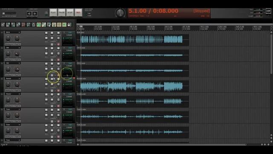Click the Length field at top right
This screenshot has height=154, width=273.
258,16
